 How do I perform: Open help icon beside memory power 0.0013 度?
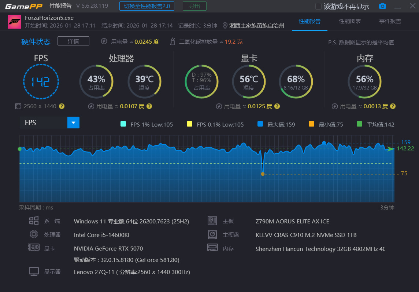click(x=393, y=106)
